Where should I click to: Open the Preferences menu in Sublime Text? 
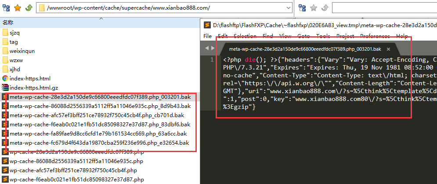click(x=375, y=36)
